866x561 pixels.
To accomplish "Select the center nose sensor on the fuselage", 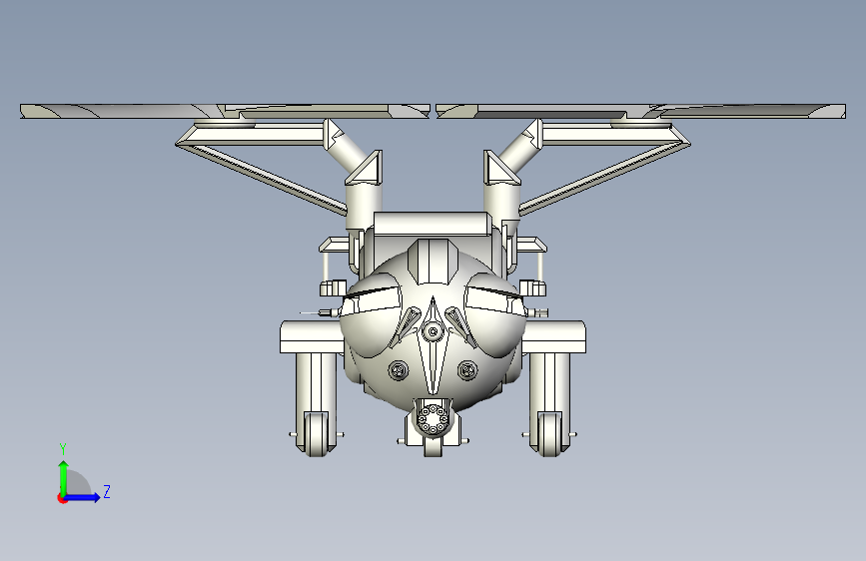I will click(433, 331).
